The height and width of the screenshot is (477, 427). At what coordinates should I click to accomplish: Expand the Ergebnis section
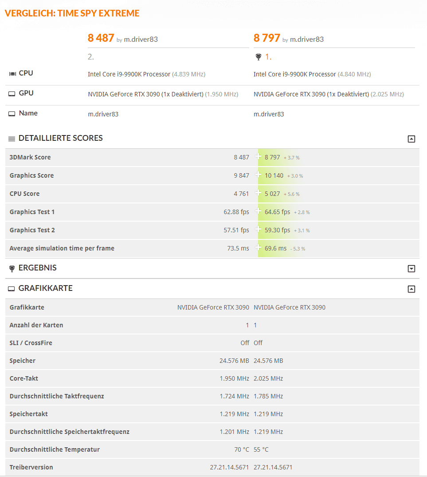pyautogui.click(x=411, y=269)
